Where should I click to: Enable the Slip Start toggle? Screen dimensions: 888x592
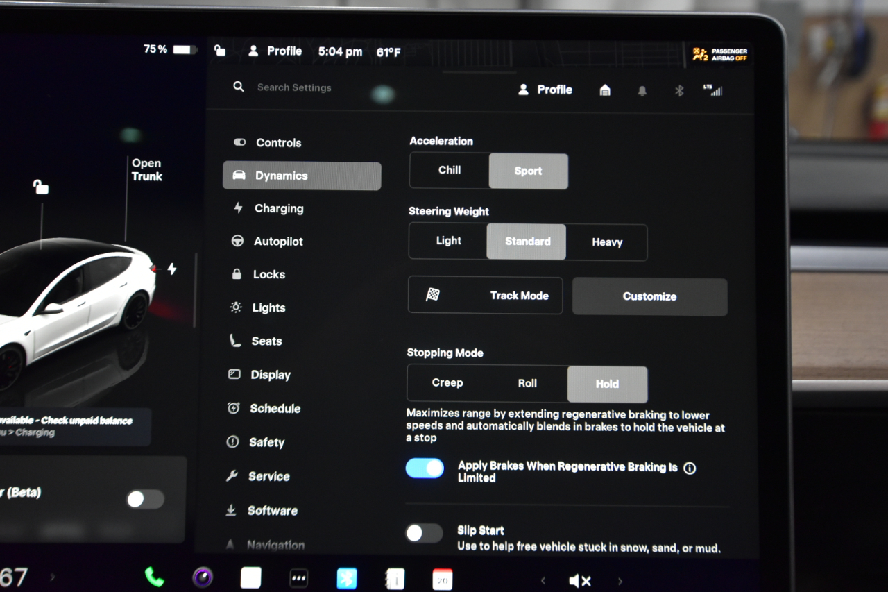click(425, 533)
